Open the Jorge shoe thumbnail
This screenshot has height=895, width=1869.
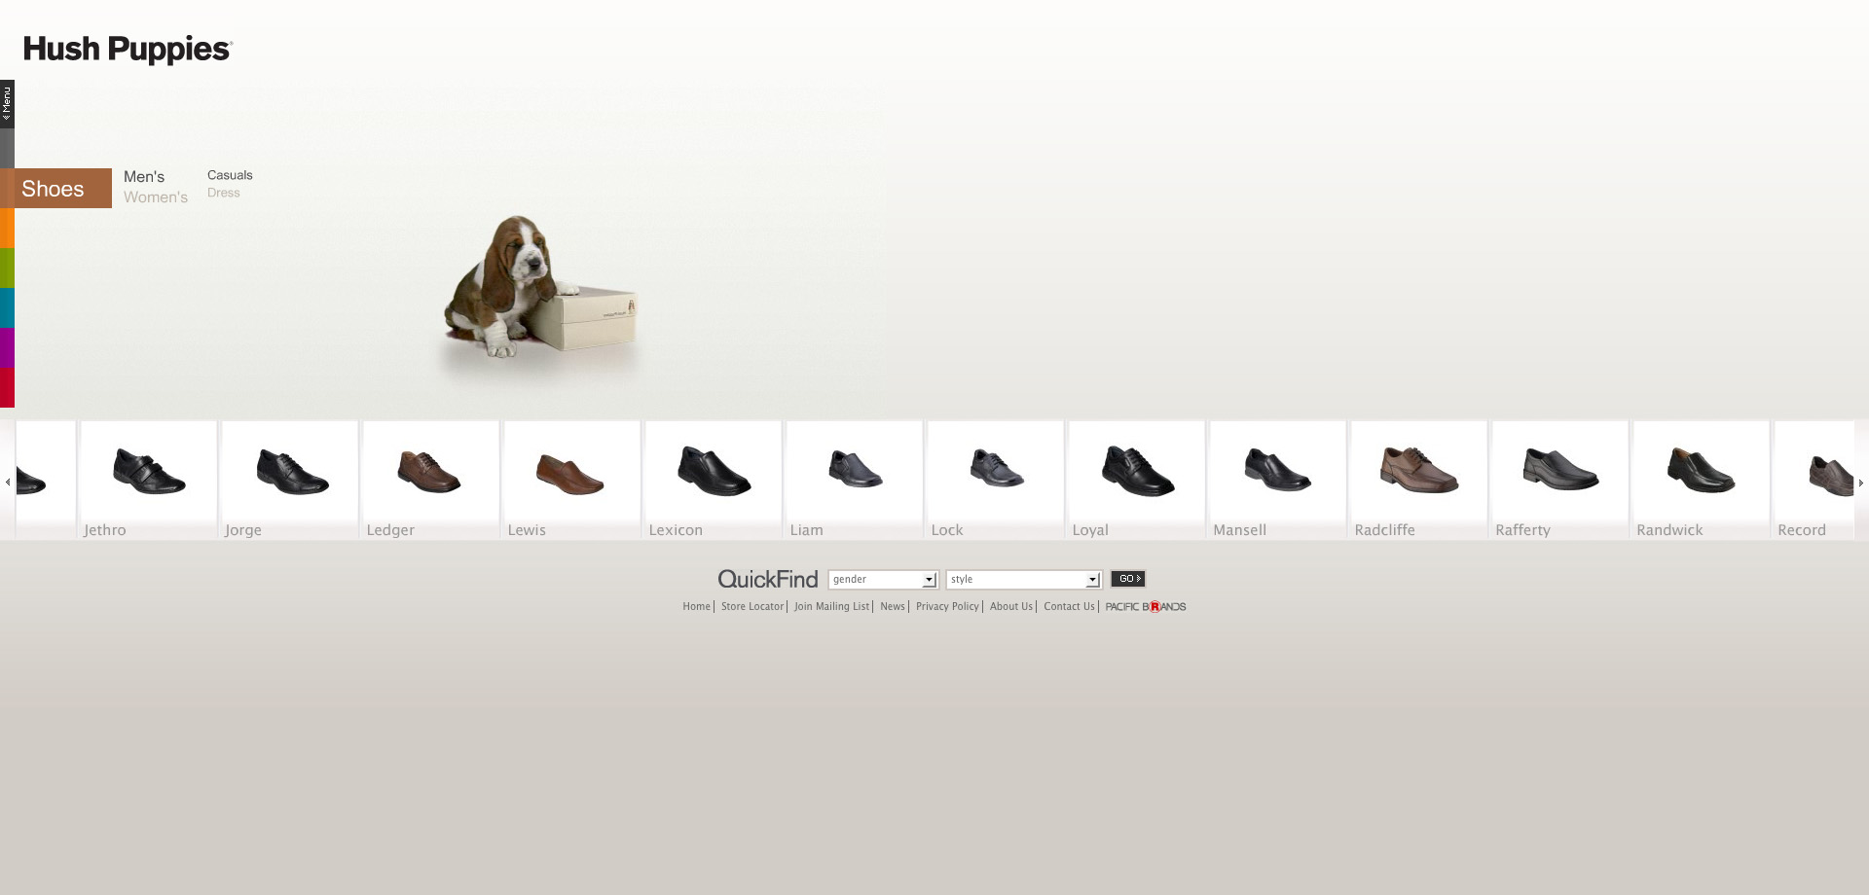point(290,480)
